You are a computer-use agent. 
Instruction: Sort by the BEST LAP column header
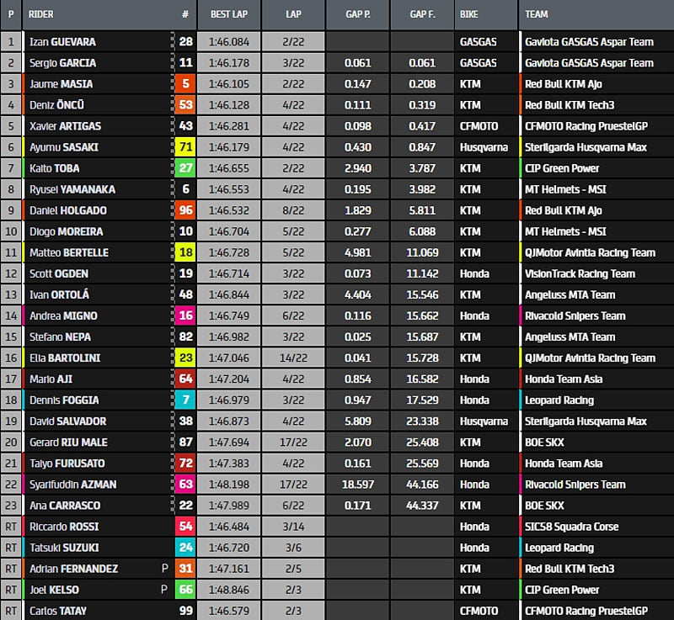tap(227, 14)
